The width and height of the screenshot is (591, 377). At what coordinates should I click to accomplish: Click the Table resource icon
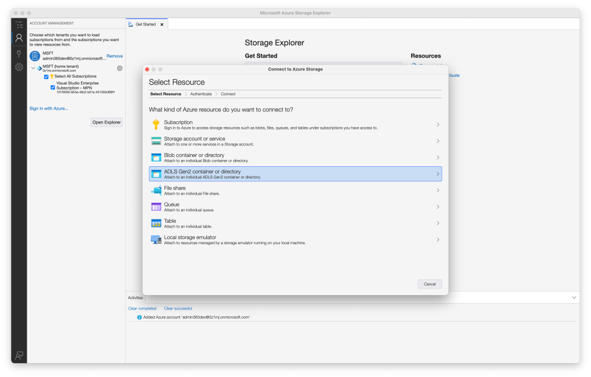click(x=156, y=222)
